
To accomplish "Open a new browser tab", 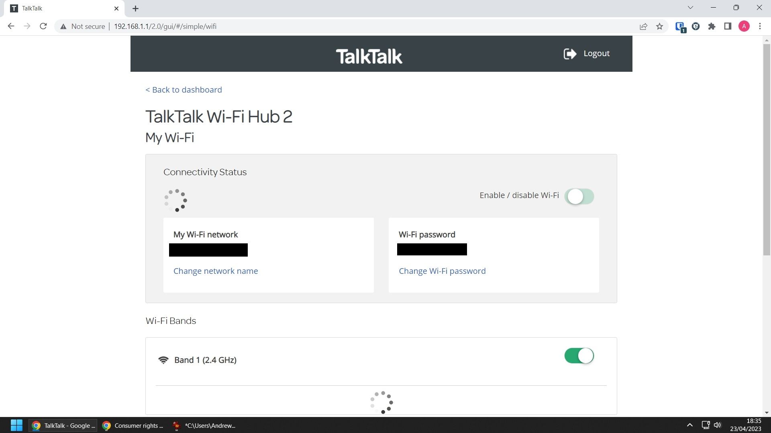I will click(x=135, y=8).
